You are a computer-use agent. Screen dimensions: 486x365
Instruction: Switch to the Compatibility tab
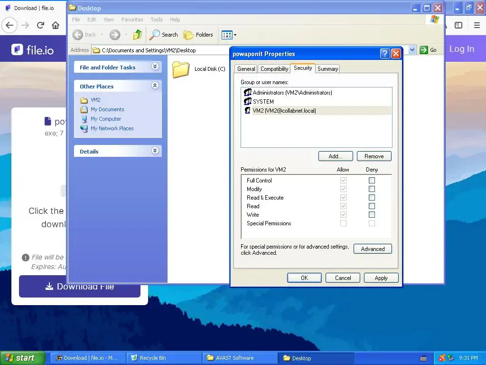tap(274, 68)
